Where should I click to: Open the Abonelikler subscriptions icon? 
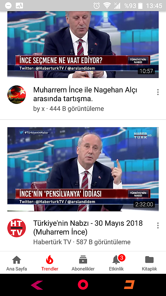[83, 260]
